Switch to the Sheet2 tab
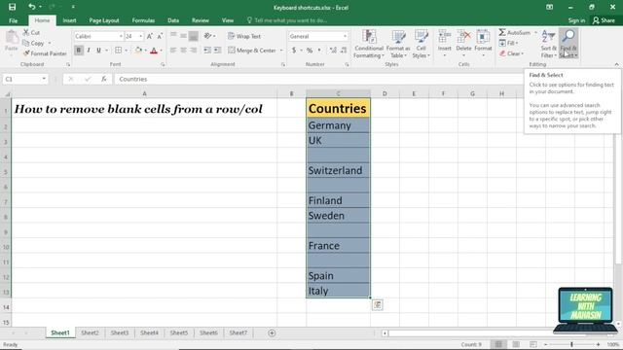This screenshot has width=623, height=350. 91,332
